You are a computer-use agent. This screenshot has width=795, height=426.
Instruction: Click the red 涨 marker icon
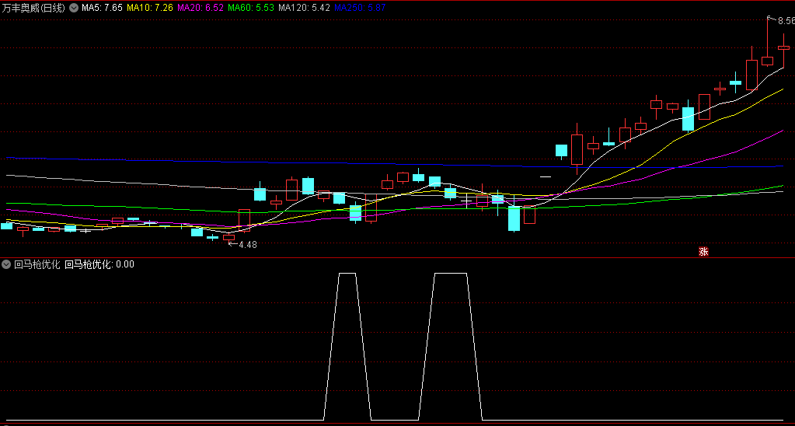703,252
